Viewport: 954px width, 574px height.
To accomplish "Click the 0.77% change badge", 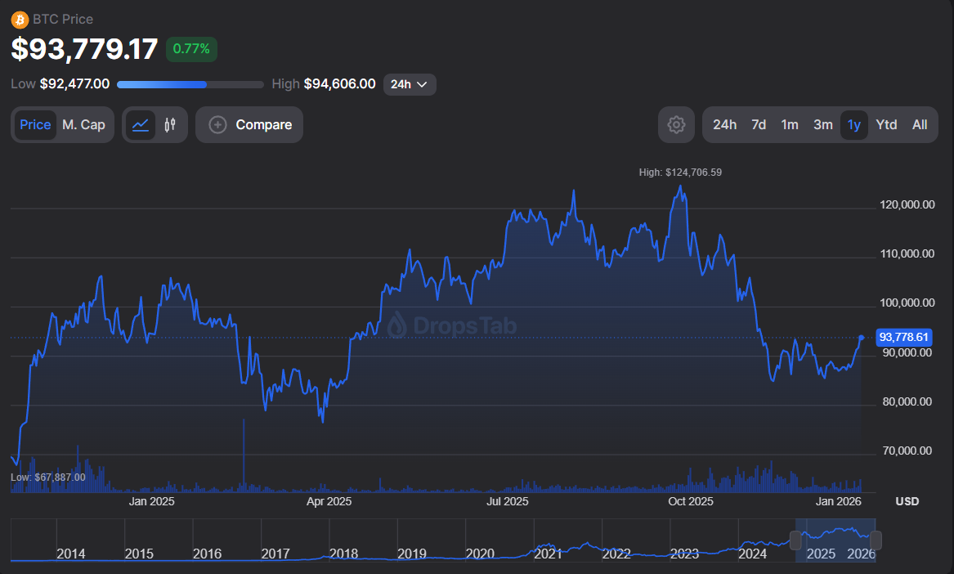I will point(191,49).
